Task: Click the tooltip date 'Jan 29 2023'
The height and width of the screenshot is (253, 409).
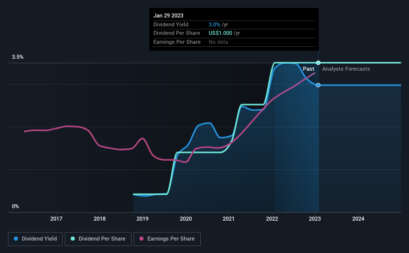Action: [168, 15]
